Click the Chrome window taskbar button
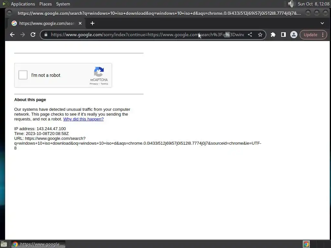Viewport: 331px width, 248px height. [38, 244]
